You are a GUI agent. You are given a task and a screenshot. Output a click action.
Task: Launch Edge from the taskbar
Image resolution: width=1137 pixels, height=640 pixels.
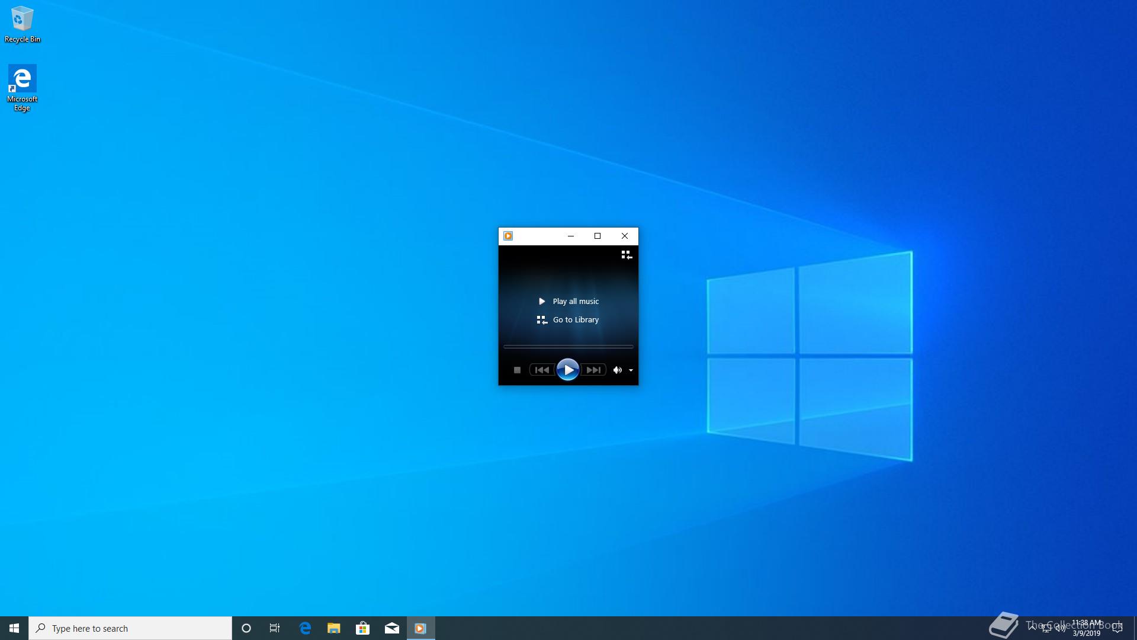[x=305, y=628]
